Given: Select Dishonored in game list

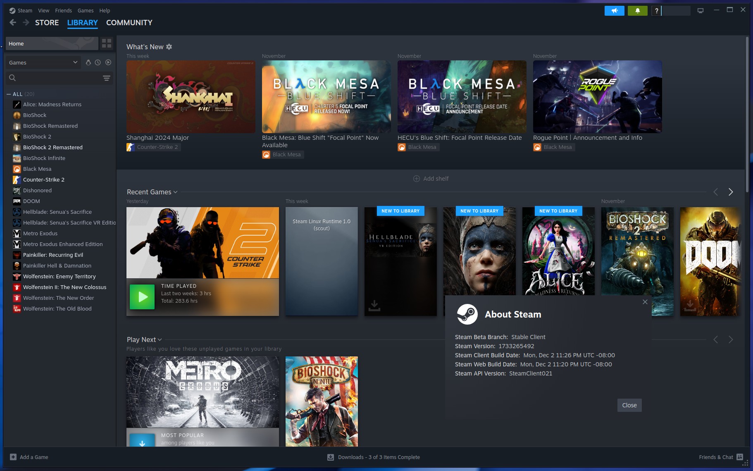Looking at the screenshot, I should (x=37, y=190).
